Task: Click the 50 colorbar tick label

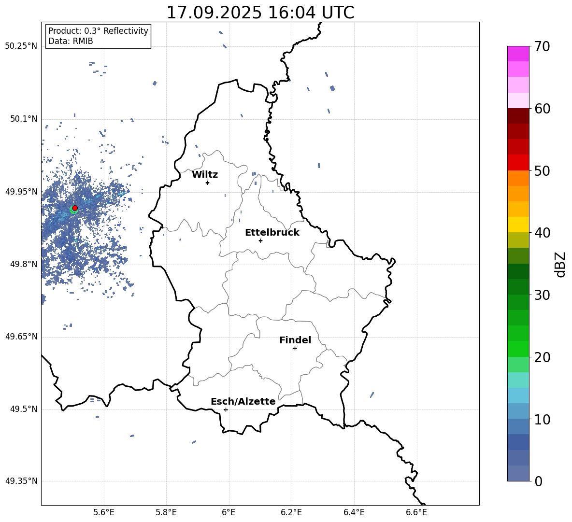Action: pyautogui.click(x=542, y=171)
